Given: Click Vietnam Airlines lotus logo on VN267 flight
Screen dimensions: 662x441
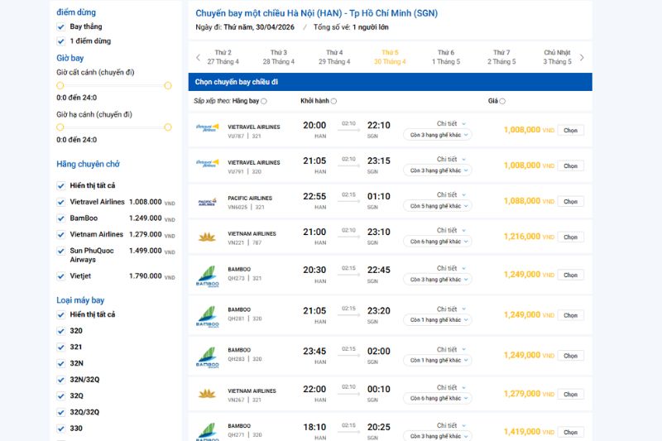Looking at the screenshot, I should coord(208,394).
